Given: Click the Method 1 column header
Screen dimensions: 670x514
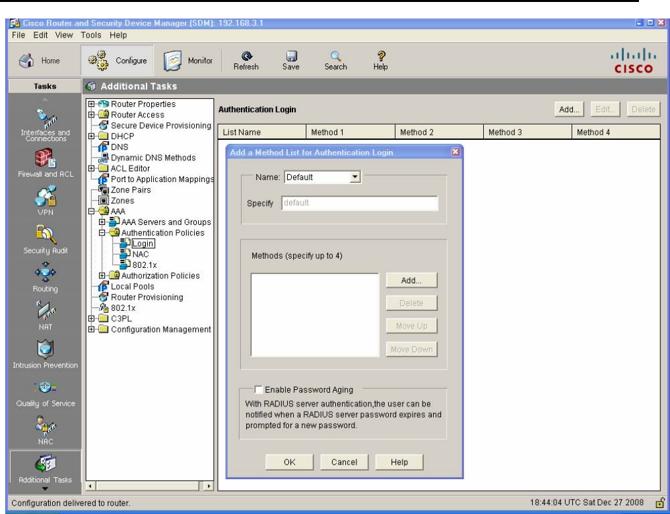Looking at the screenshot, I should pyautogui.click(x=351, y=132).
